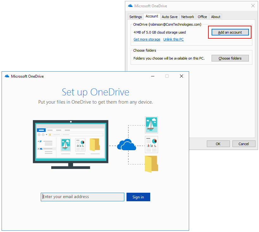Click the Sign in button
The image size is (259, 232).
[138, 197]
